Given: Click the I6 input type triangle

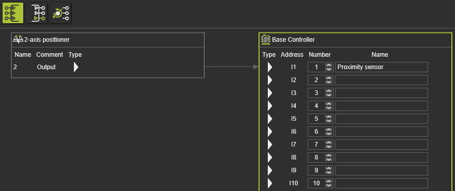Looking at the screenshot, I should coord(270,132).
